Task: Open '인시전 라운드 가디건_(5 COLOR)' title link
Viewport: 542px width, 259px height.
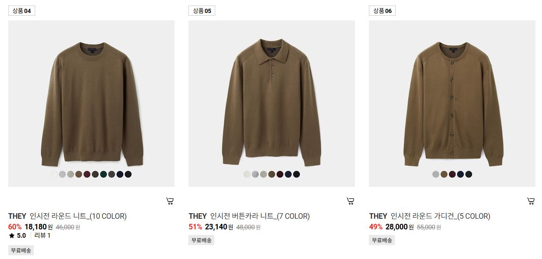Action: click(x=440, y=216)
